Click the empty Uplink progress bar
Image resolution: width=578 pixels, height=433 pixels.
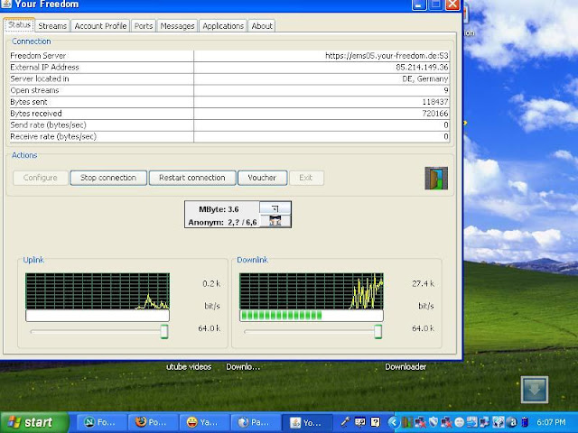[98, 316]
